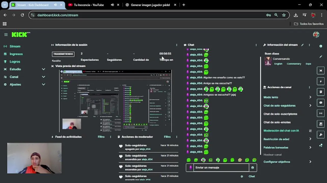Screen dimensions: 327x183
Task: Click in the Enviar un mensaje field
Action: [221, 167]
